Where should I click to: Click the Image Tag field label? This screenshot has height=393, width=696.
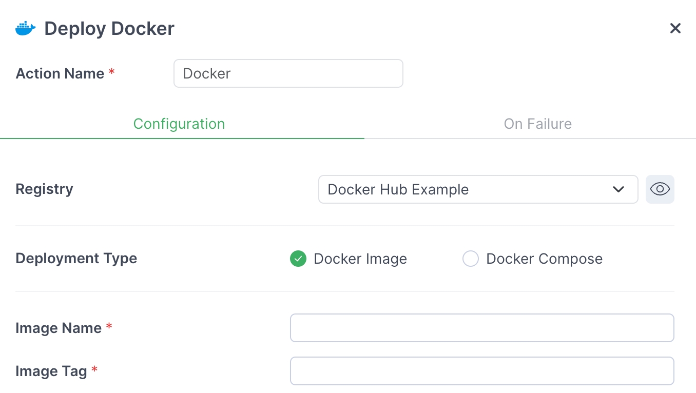[x=51, y=371]
